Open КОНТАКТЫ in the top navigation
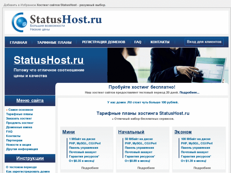This screenshot has width=231, height=173. point(160,42)
